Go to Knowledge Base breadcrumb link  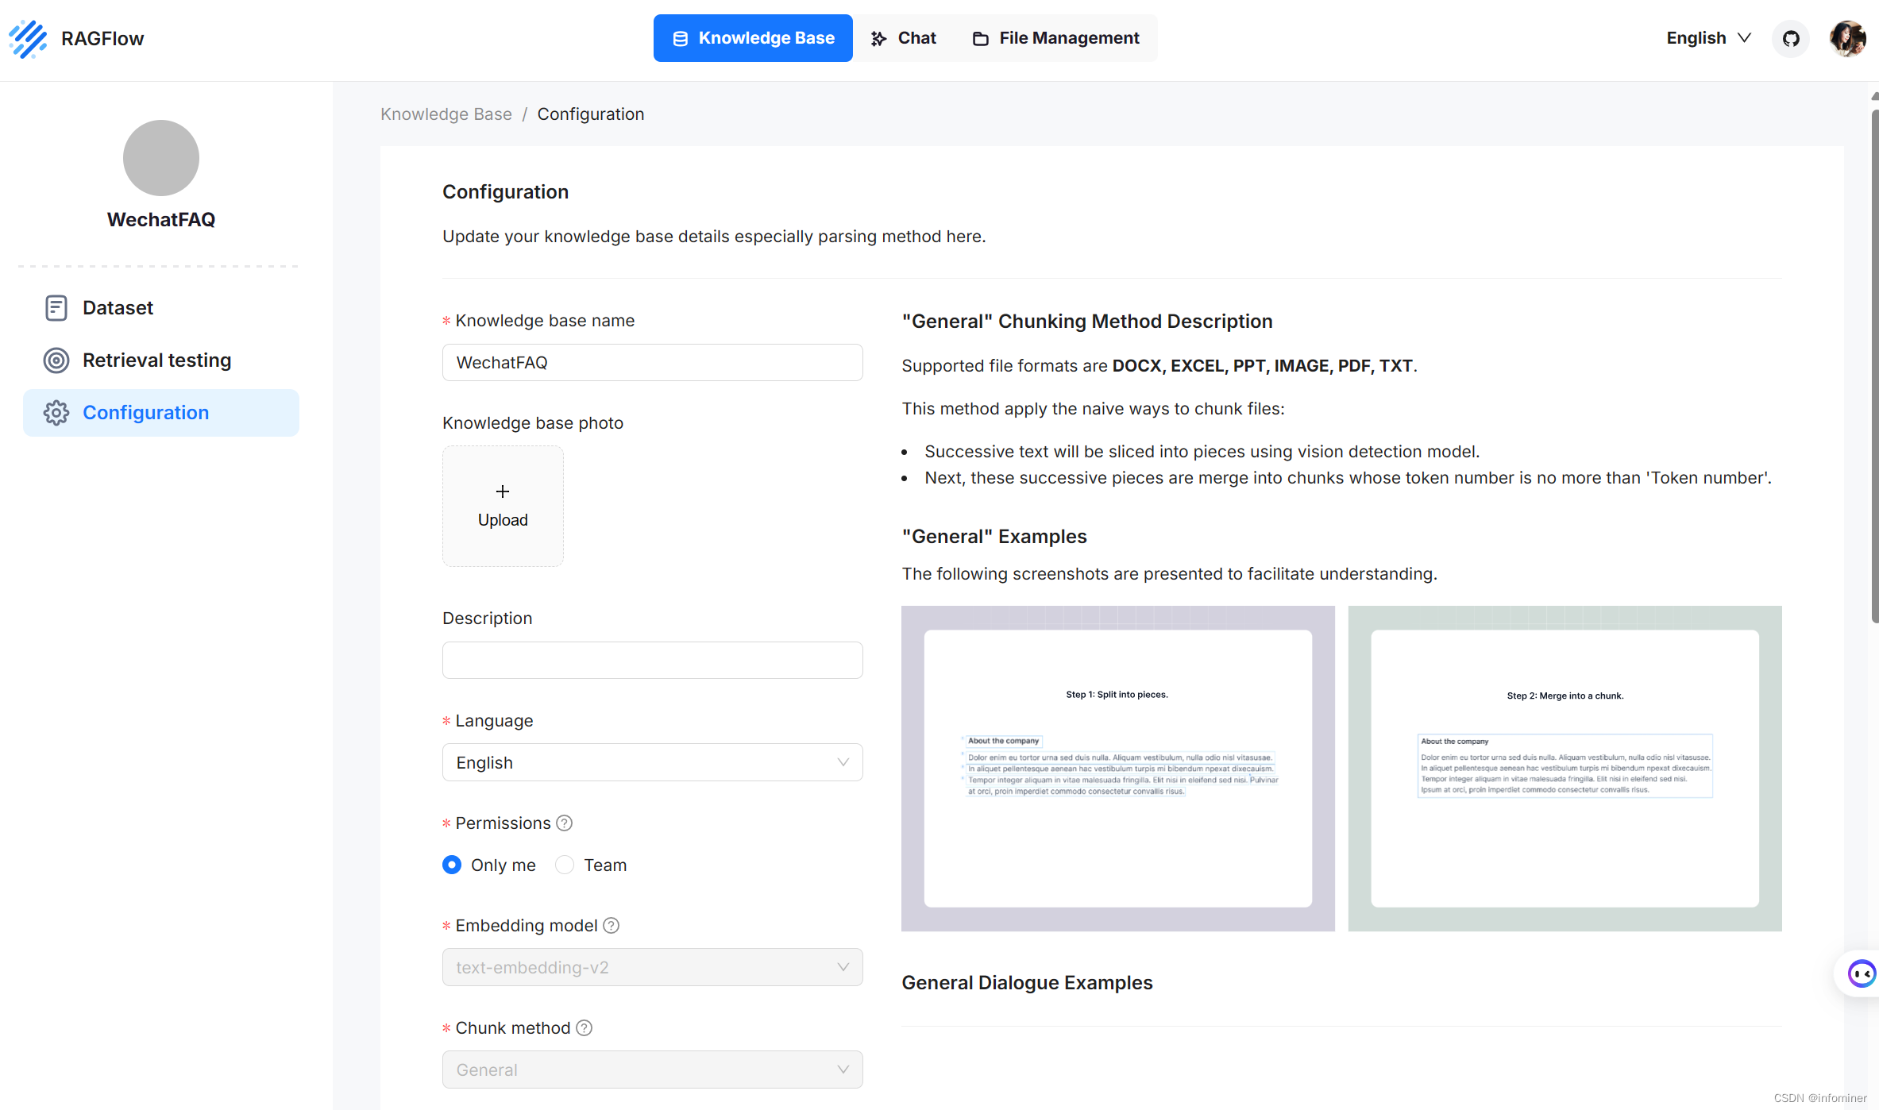point(446,114)
